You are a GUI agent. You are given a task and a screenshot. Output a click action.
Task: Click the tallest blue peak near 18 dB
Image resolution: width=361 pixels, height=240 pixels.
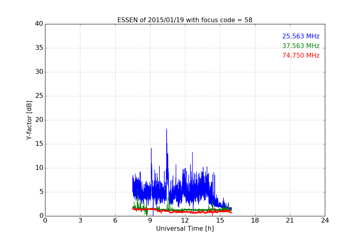pos(166,130)
